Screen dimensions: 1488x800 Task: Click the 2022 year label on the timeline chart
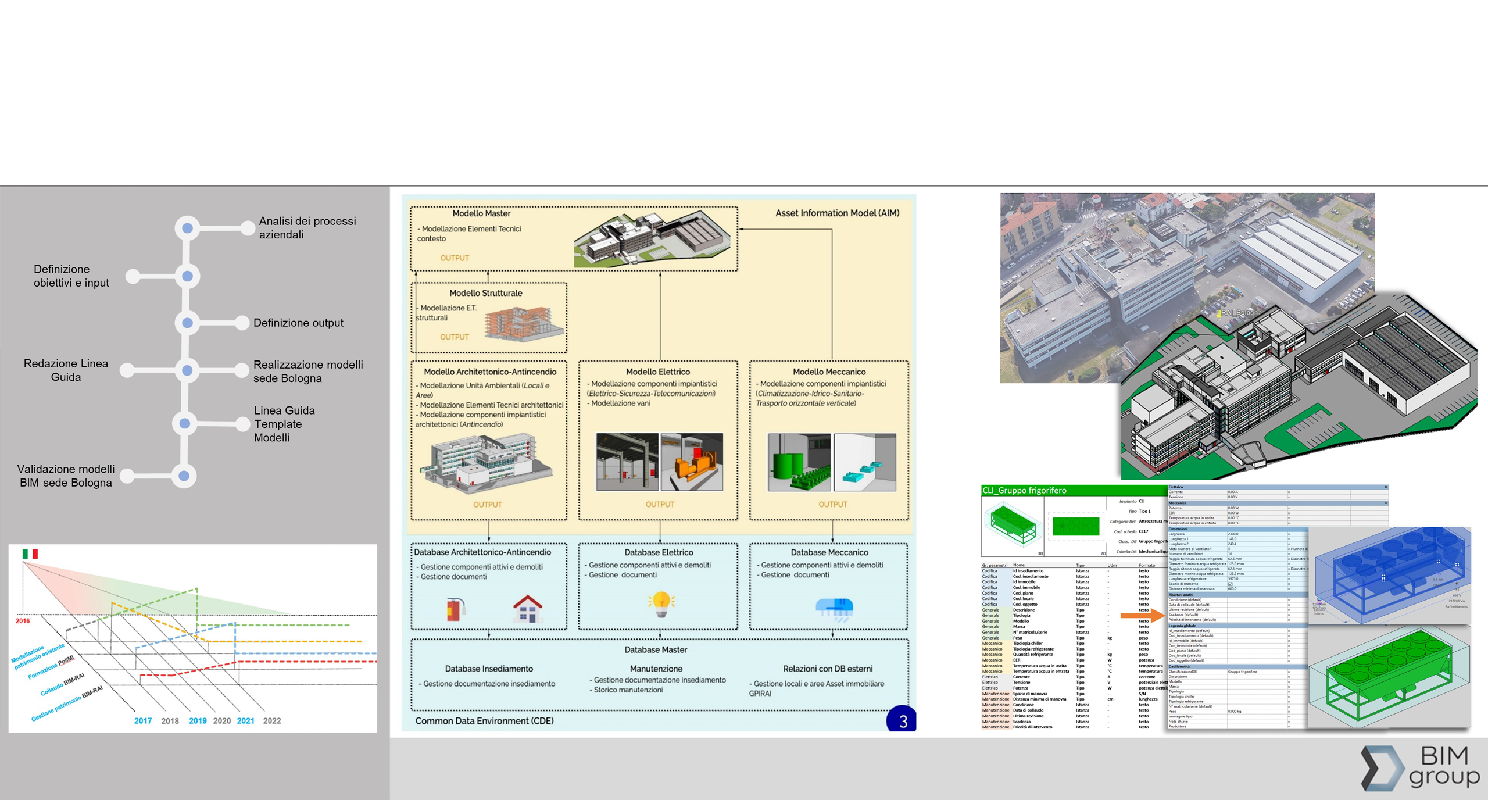(x=272, y=720)
